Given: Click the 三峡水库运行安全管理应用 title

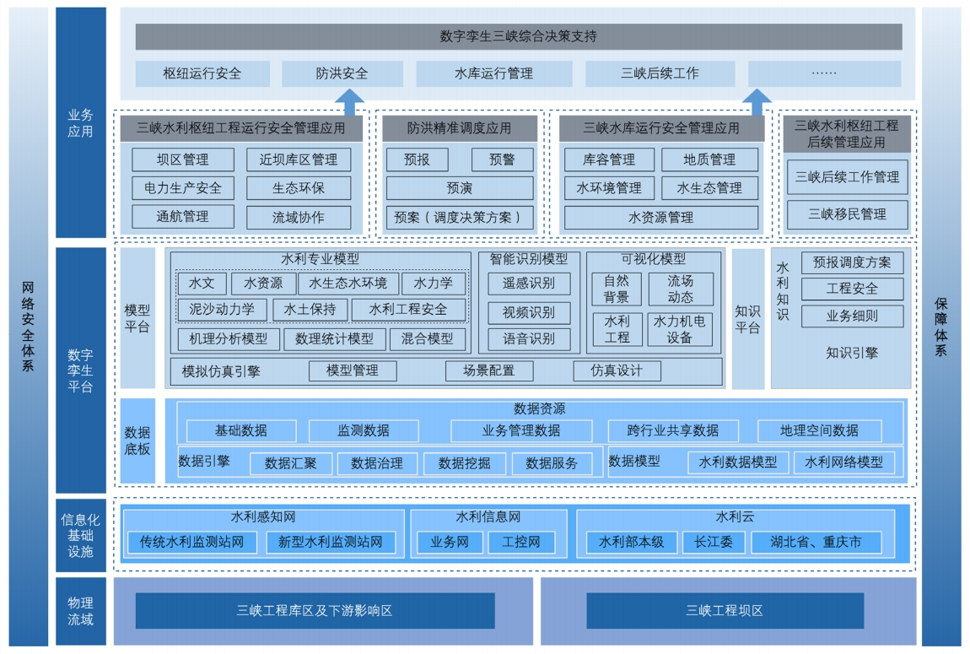Looking at the screenshot, I should click(661, 128).
